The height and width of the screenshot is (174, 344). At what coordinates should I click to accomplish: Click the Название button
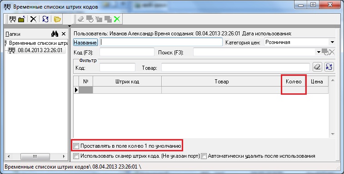tap(85, 43)
